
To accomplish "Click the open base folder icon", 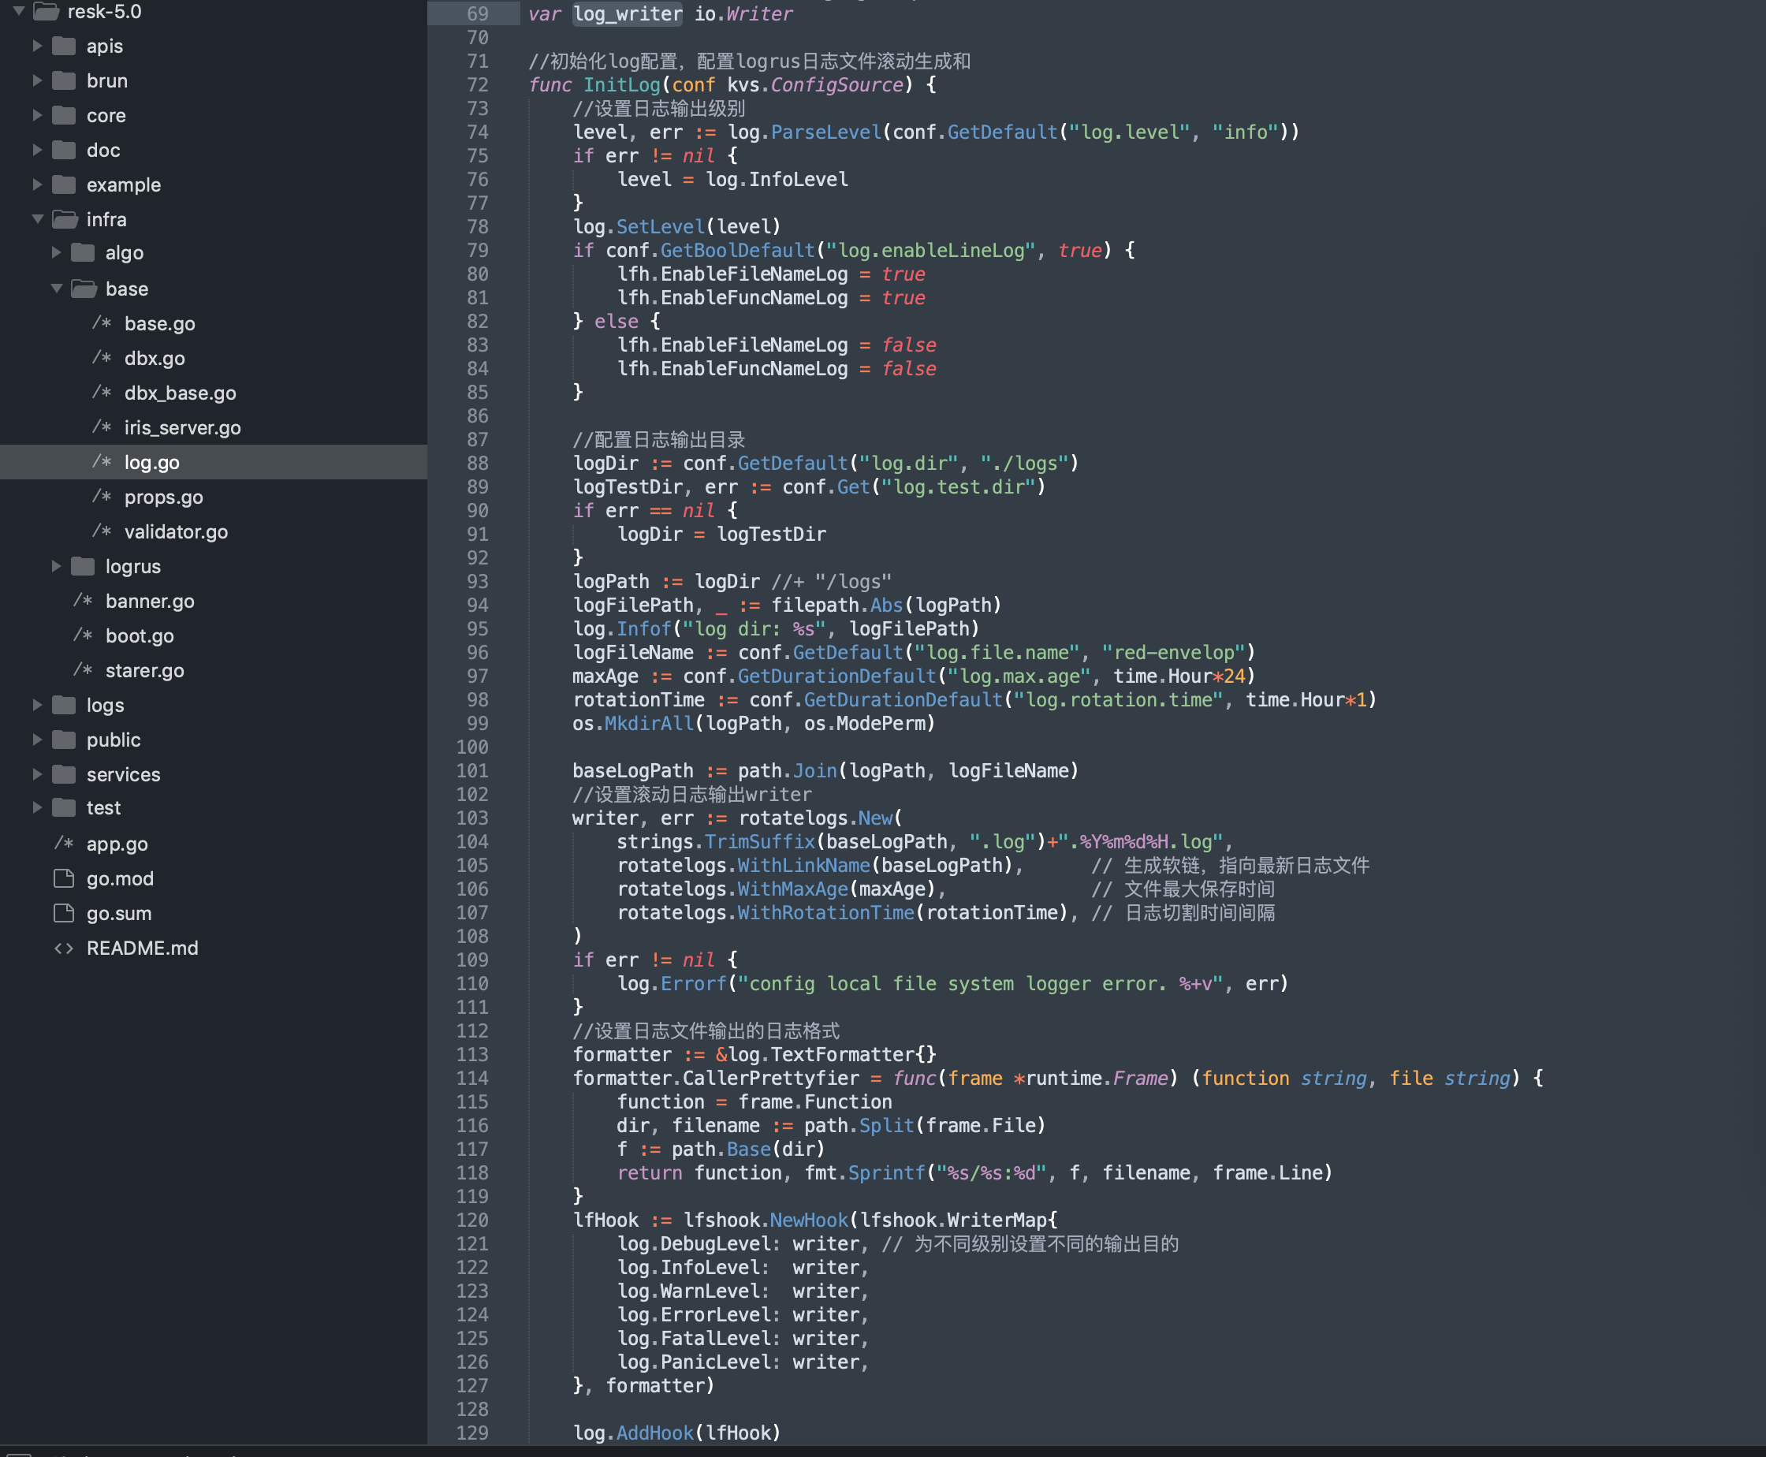I will click(x=84, y=288).
